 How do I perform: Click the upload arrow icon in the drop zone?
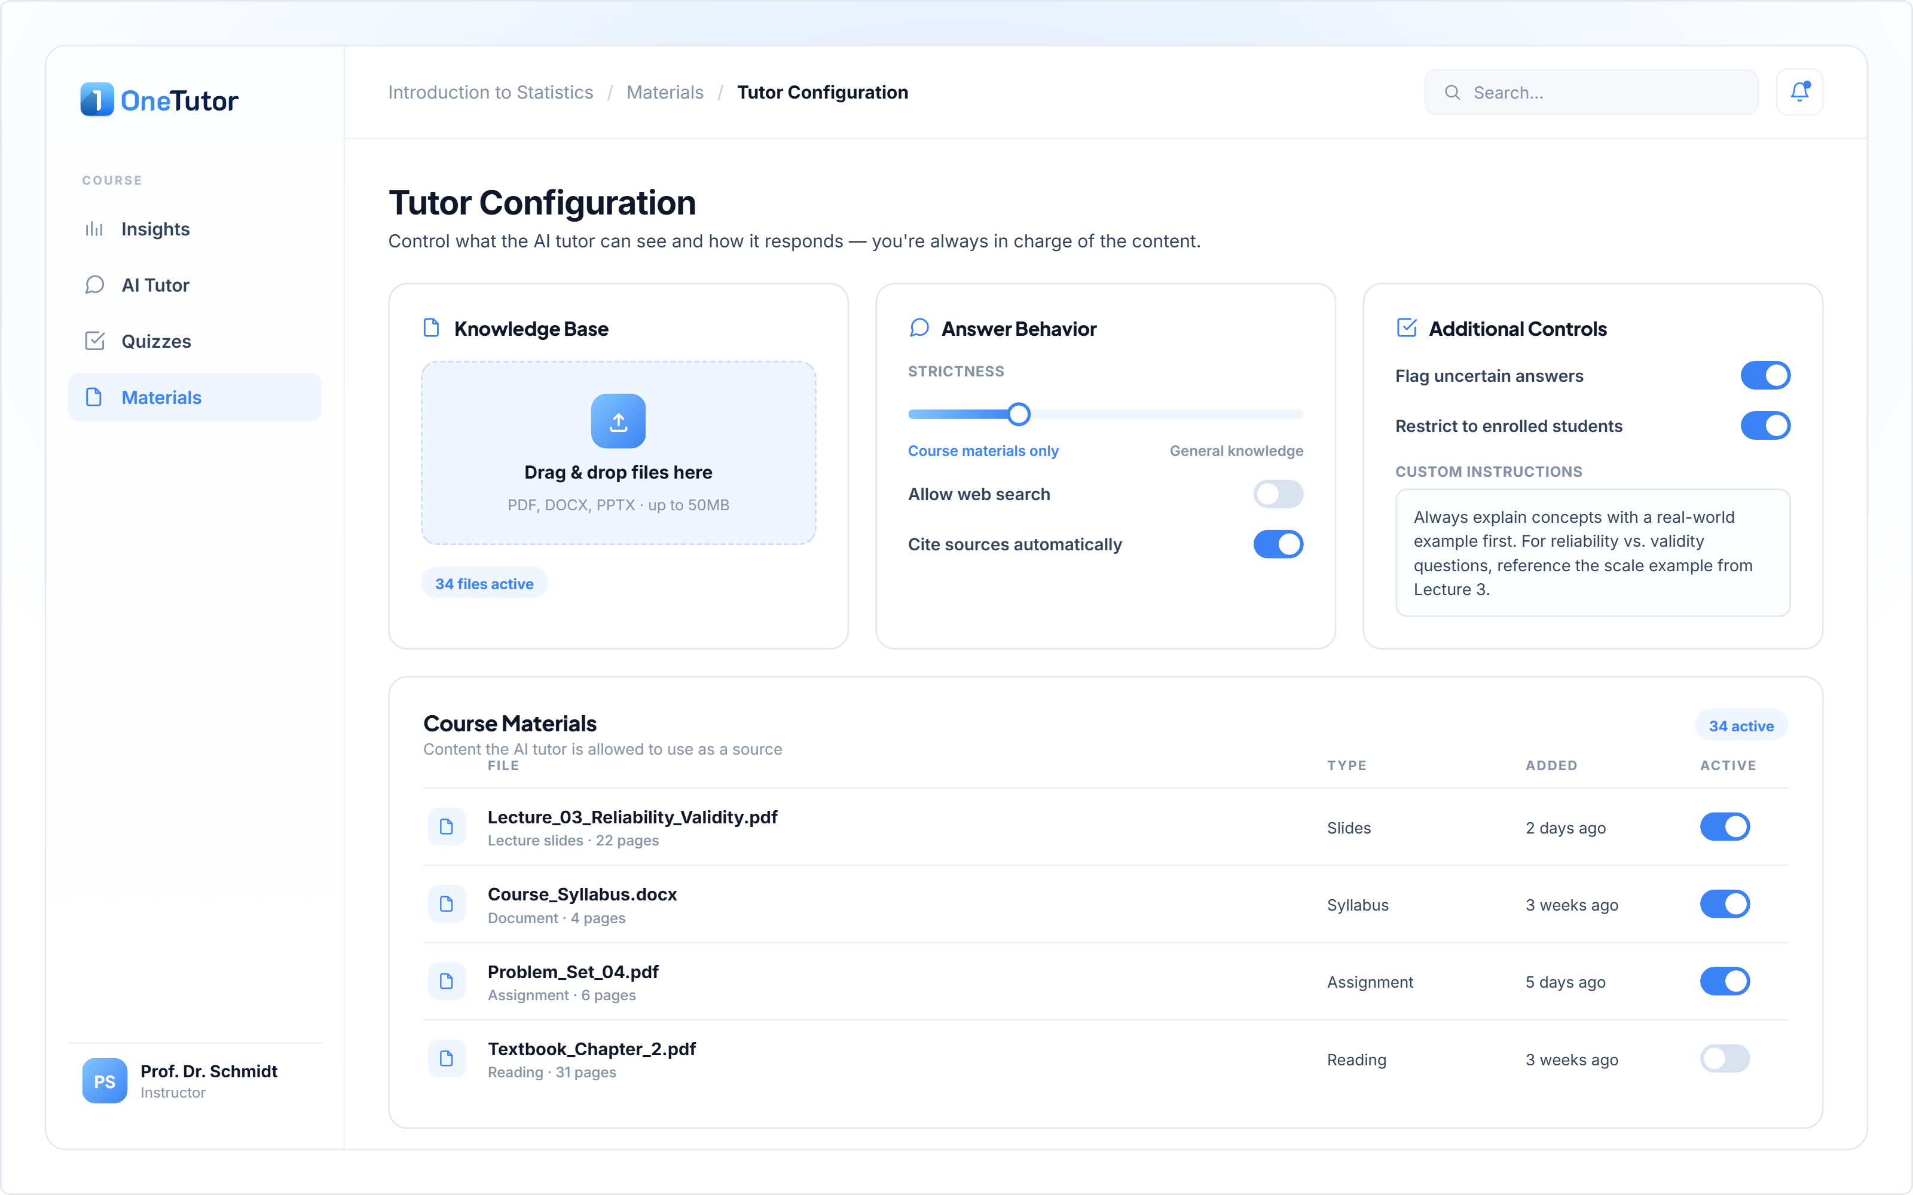(x=618, y=421)
